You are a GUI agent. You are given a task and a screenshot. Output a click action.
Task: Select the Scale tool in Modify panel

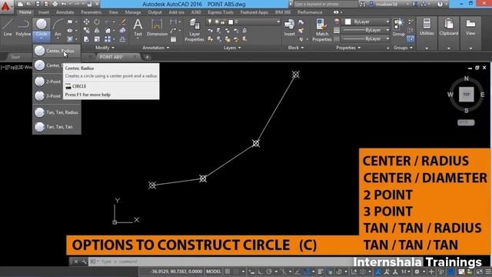[97, 39]
